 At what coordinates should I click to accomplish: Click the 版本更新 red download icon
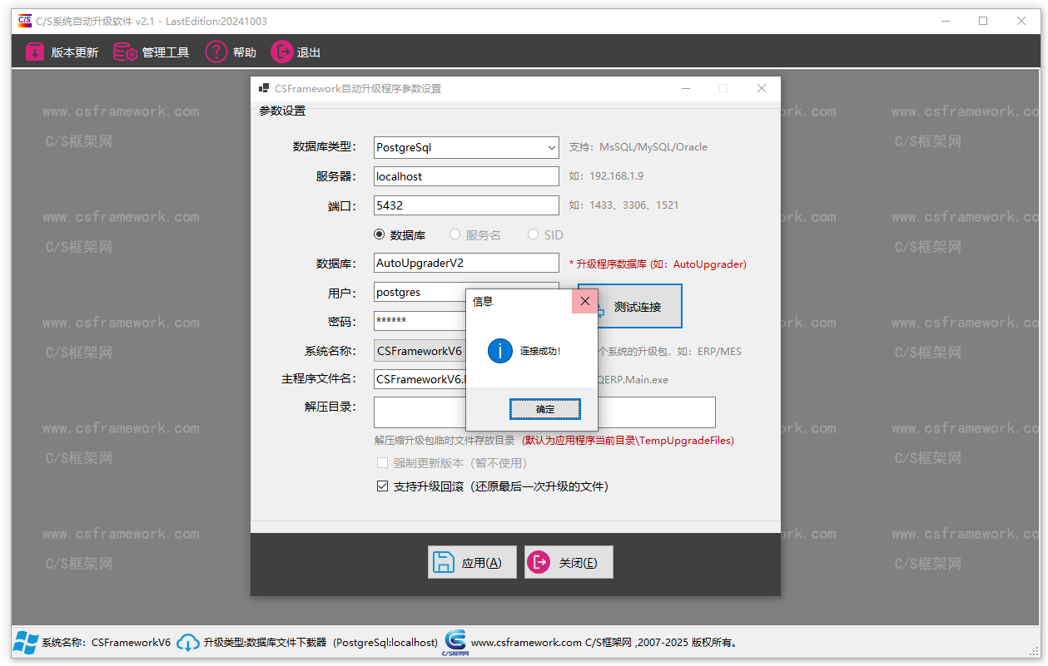point(34,51)
